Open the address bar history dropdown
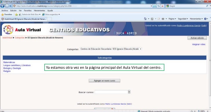 click(151, 6)
